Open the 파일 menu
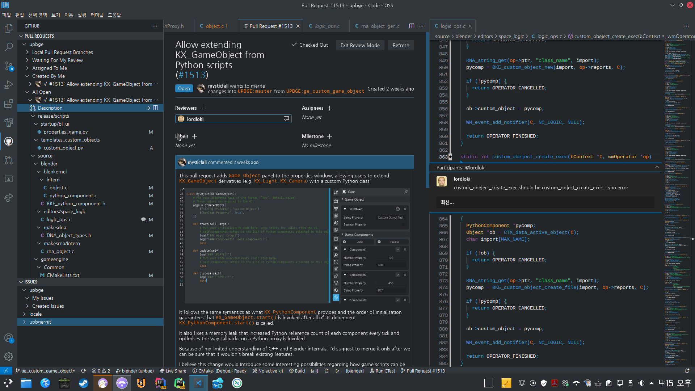 tap(7, 15)
